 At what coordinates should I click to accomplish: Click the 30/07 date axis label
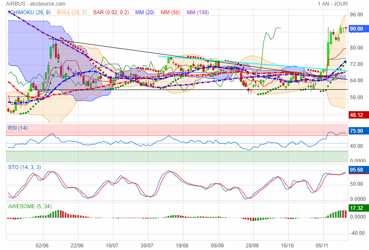coord(147,246)
